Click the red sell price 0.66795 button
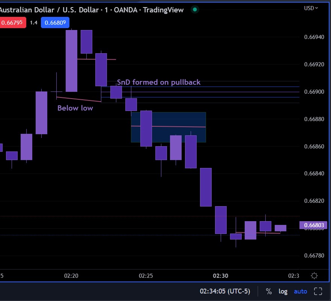This screenshot has width=331, height=301. coord(12,22)
